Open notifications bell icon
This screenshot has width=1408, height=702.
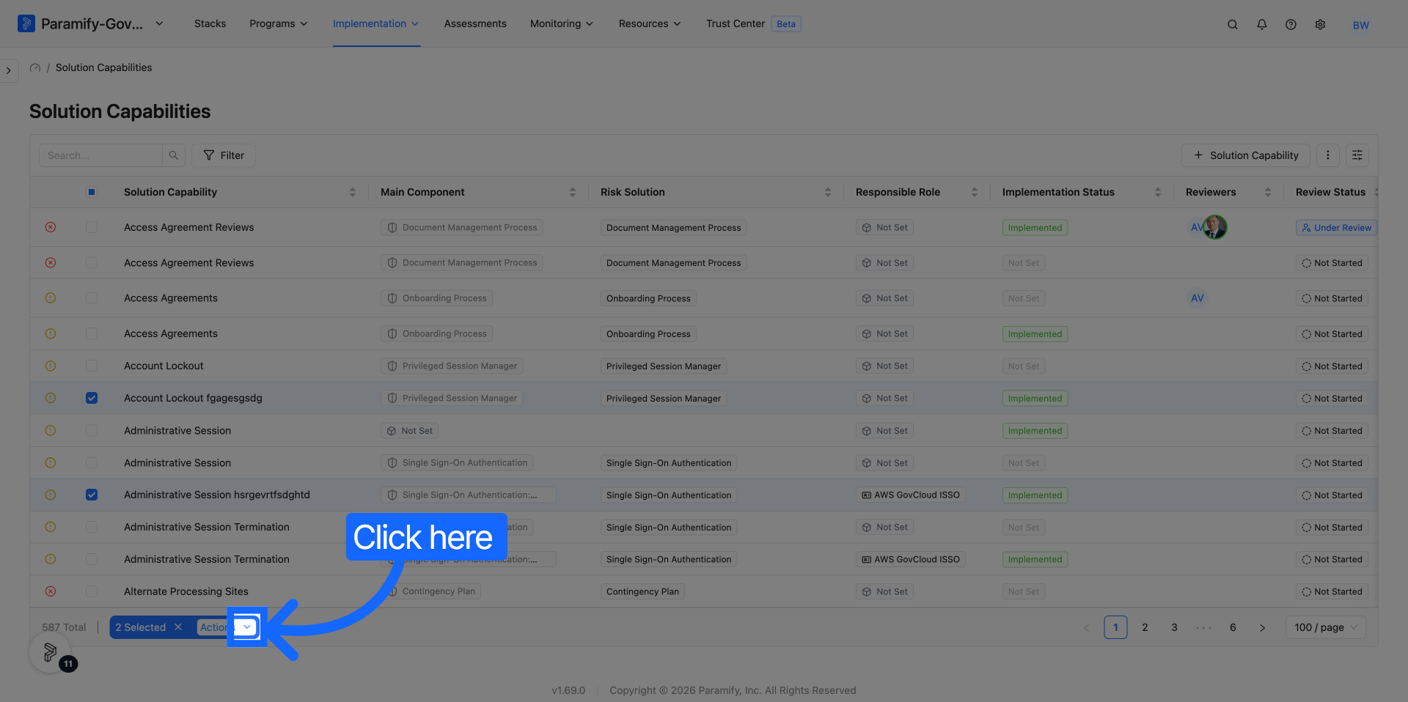pos(1262,24)
